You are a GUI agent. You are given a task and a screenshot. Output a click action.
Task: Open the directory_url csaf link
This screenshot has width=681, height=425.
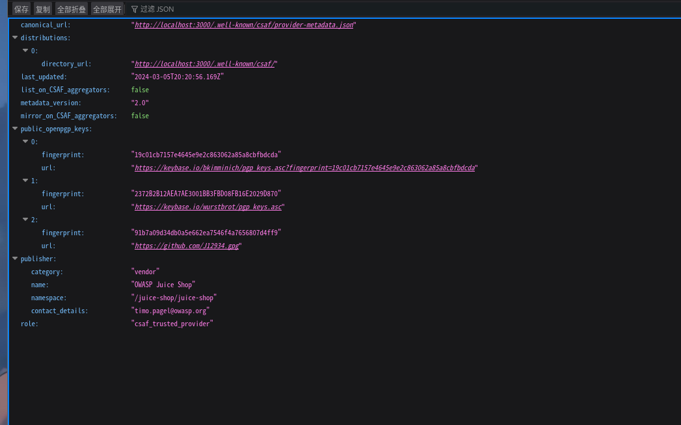pos(205,64)
